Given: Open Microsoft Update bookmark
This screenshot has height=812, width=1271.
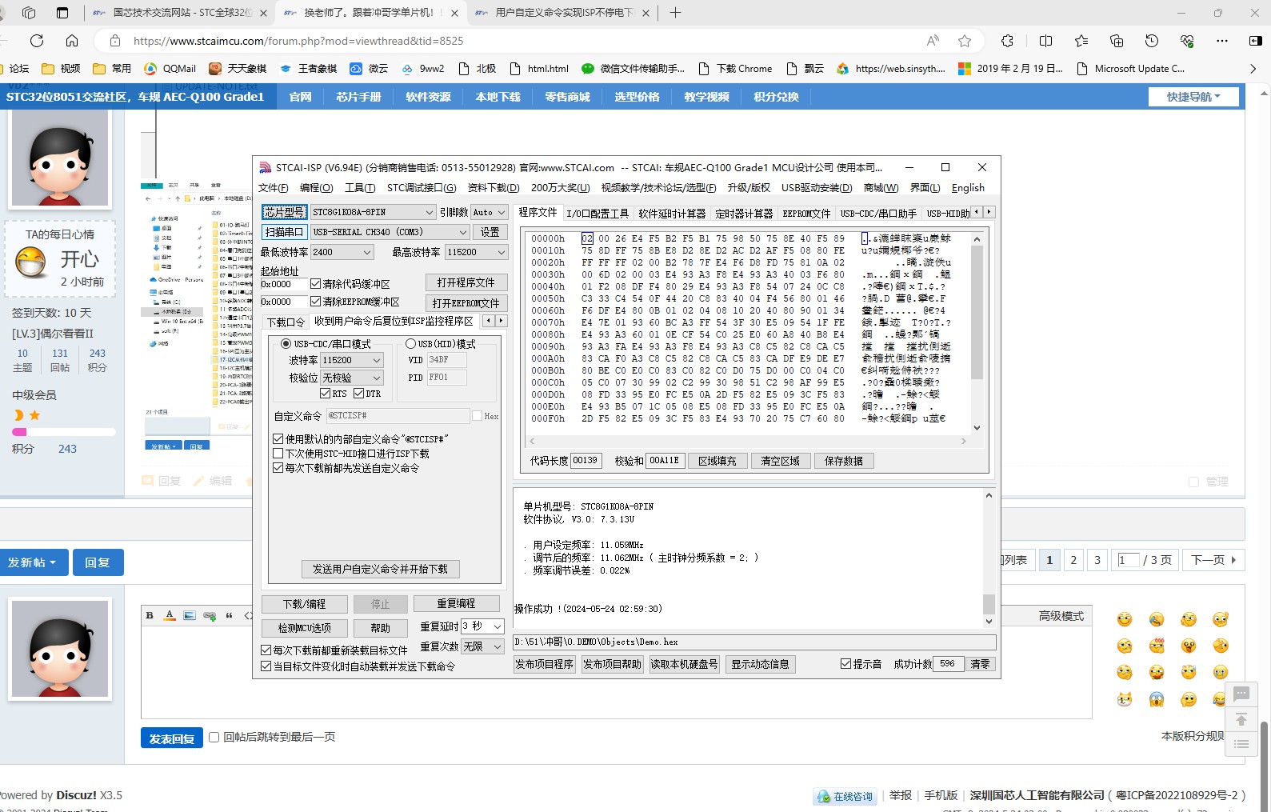Looking at the screenshot, I should 1131,69.
